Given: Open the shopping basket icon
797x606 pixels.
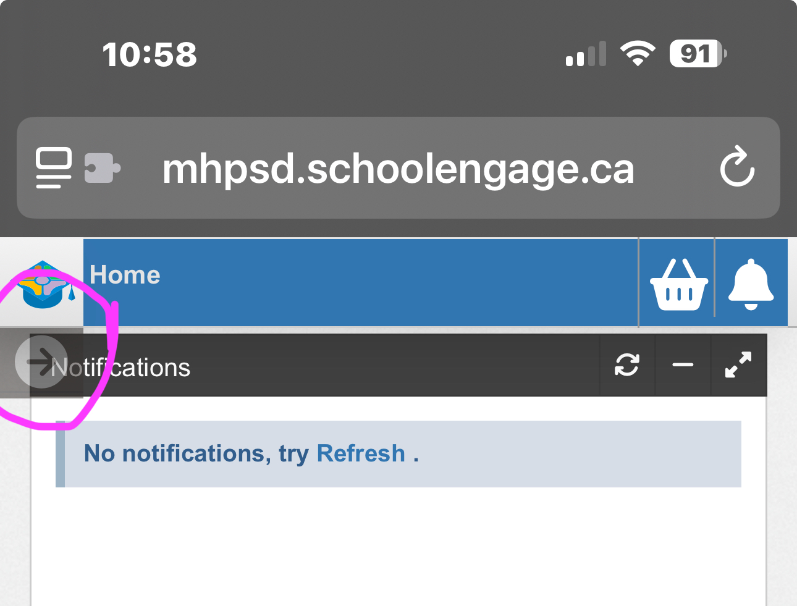Looking at the screenshot, I should (x=677, y=285).
